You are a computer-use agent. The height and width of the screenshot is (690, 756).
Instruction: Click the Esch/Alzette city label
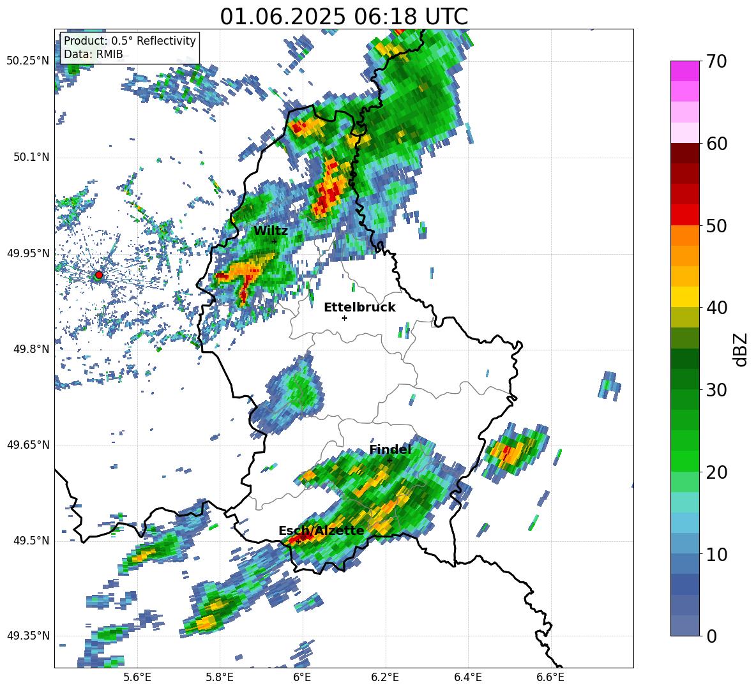click(321, 530)
